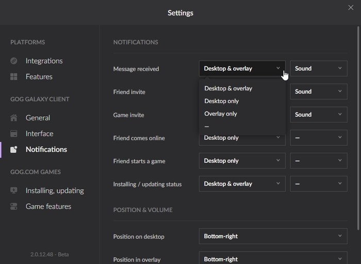The width and height of the screenshot is (361, 264).
Task: Close the Settings window
Action: pyautogui.click(x=351, y=8)
